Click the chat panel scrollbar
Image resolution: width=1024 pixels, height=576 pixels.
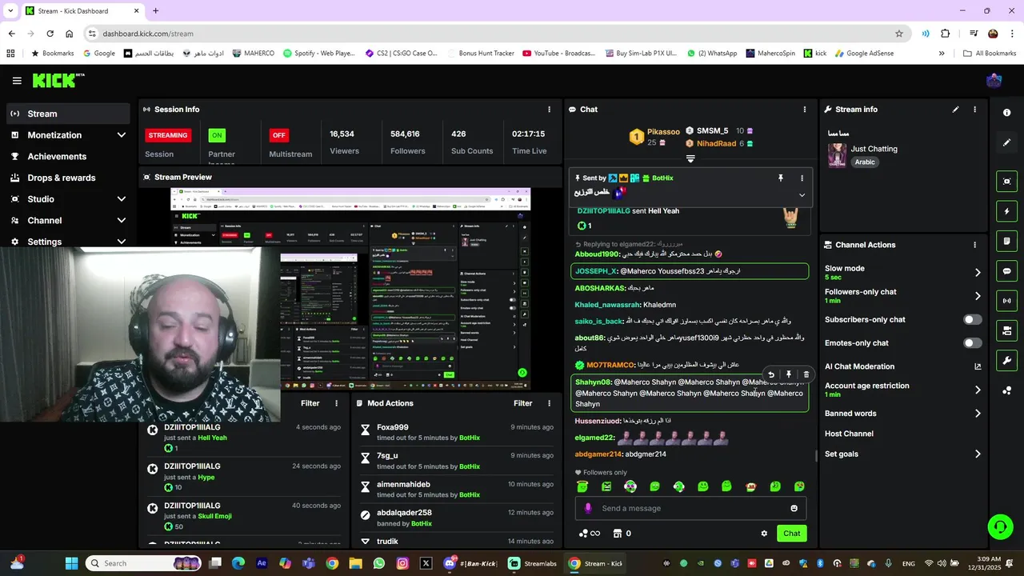tap(816, 456)
